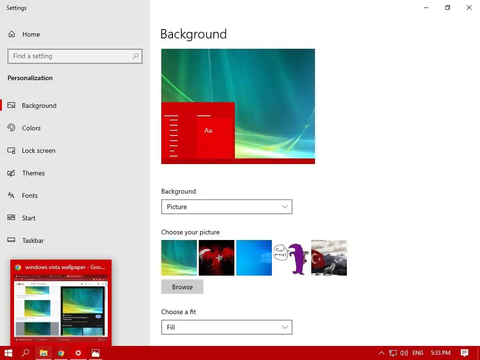The height and width of the screenshot is (360, 480).
Task: Click the Colors palette icon
Action: click(x=11, y=127)
